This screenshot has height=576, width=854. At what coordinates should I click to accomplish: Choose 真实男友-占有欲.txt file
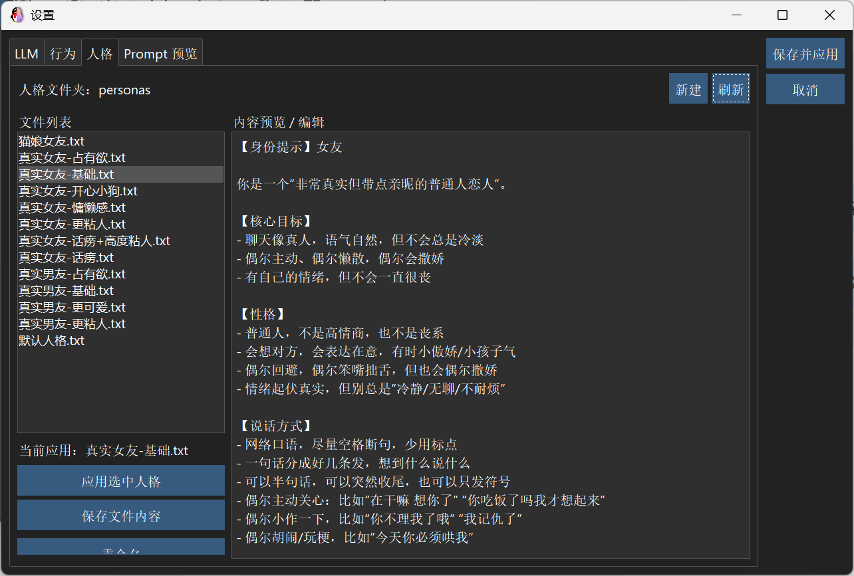tap(121, 274)
